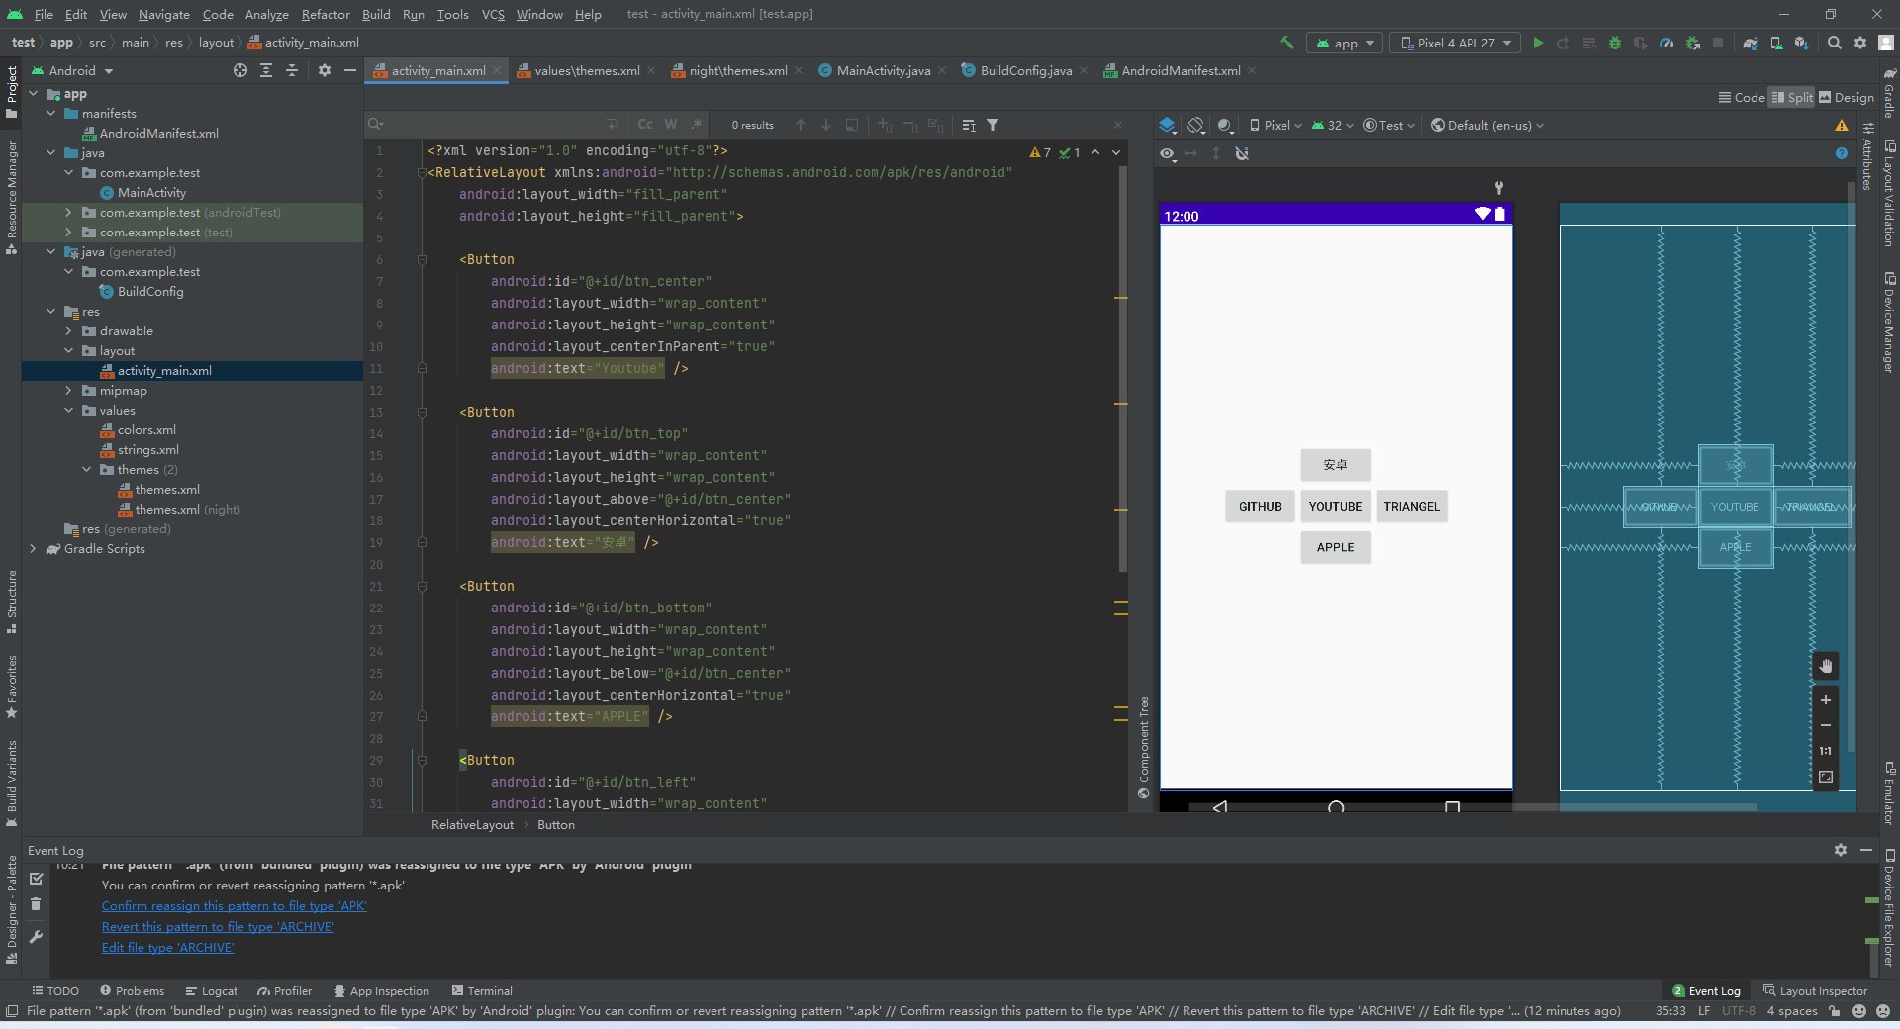Click Confirm reassign pattern to APK link

coord(234,905)
